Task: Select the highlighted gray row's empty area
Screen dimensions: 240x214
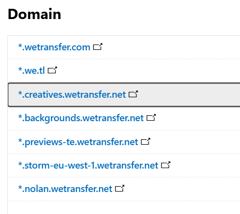Action: pyautogui.click(x=189, y=95)
